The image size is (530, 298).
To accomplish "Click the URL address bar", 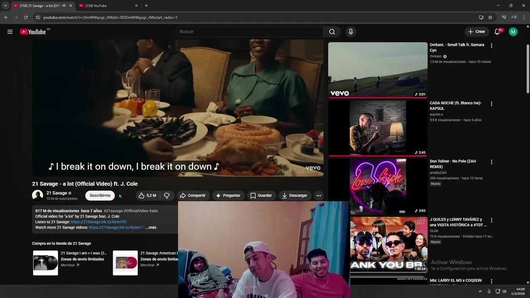I will pos(257,17).
